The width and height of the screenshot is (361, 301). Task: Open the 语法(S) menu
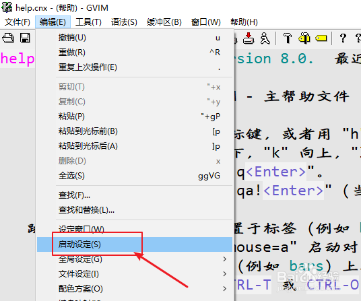[x=124, y=22]
